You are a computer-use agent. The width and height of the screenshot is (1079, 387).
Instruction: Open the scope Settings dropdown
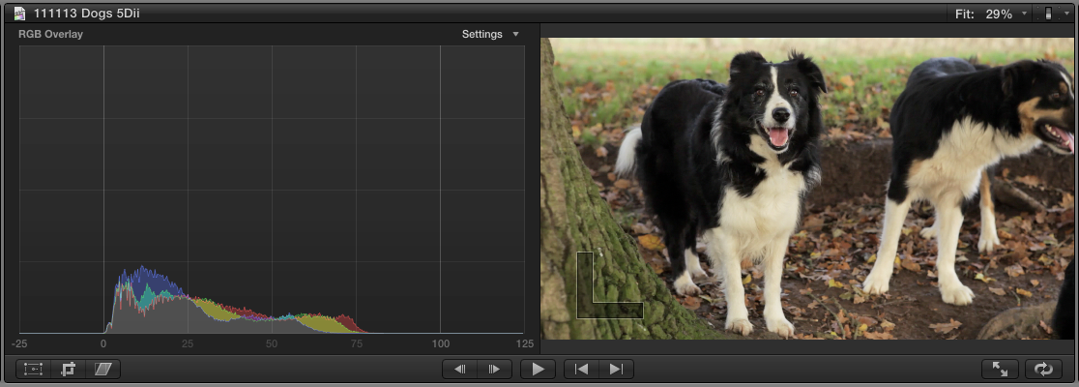pyautogui.click(x=490, y=34)
